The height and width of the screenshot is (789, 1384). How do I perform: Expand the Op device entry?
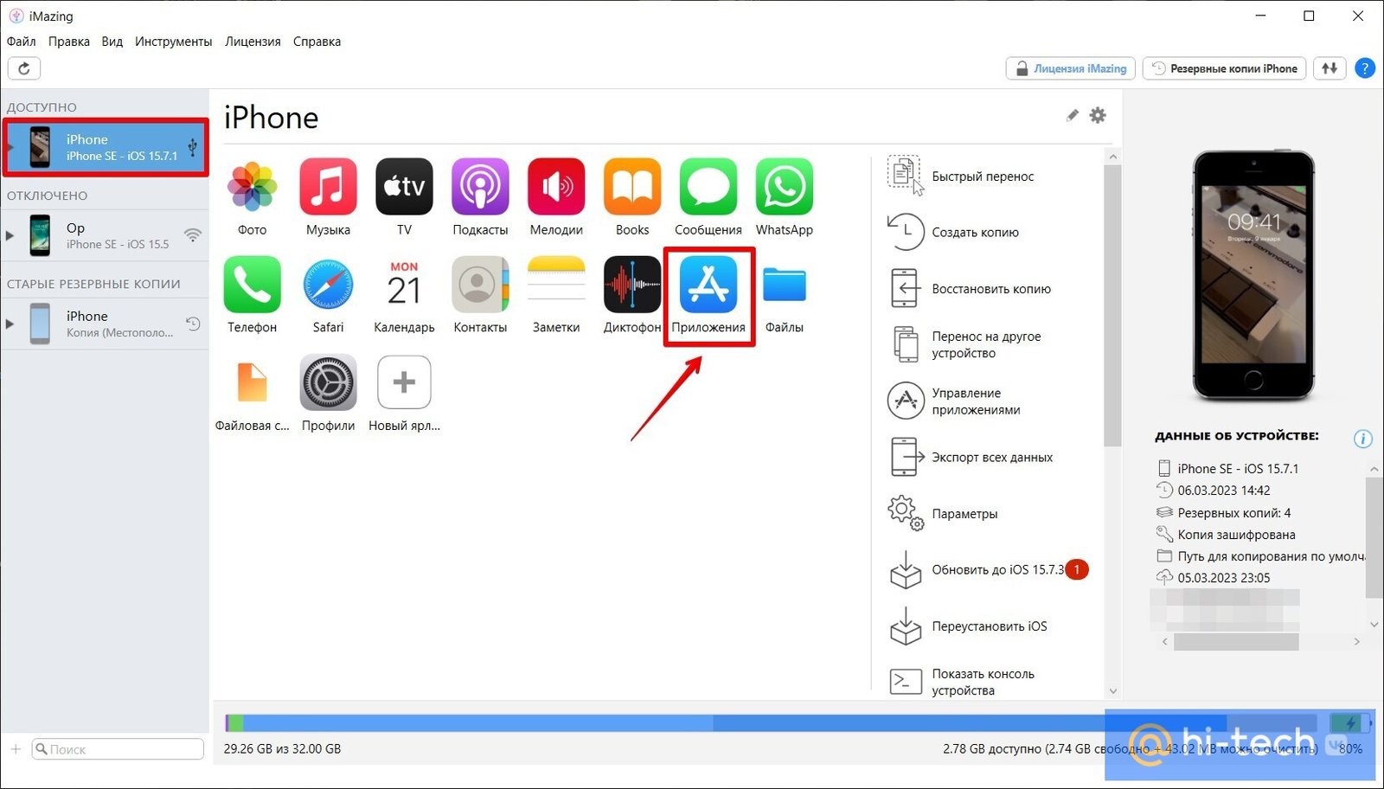coord(10,235)
